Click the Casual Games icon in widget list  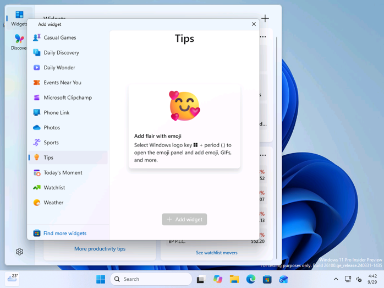(x=37, y=37)
